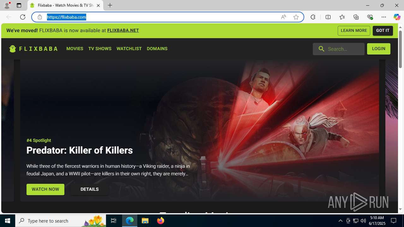Open the MOVIES menu item
This screenshot has width=404, height=227.
[x=75, y=49]
